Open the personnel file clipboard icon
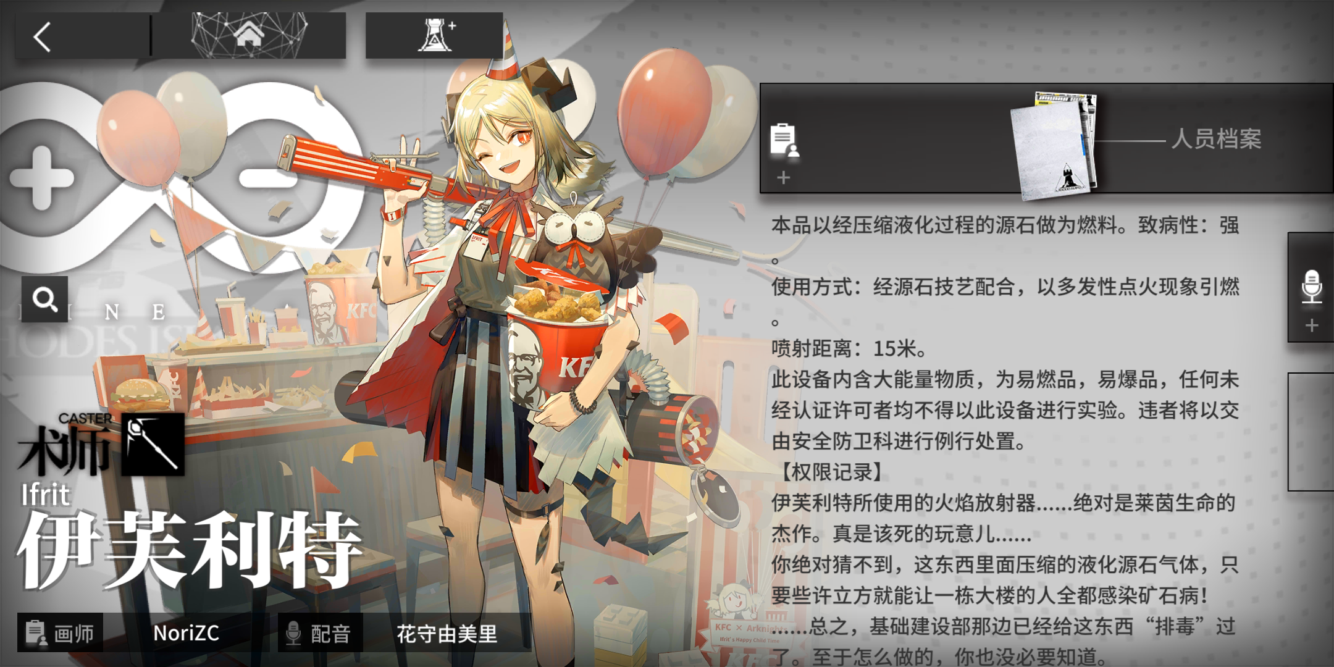1334x667 pixels. click(784, 140)
